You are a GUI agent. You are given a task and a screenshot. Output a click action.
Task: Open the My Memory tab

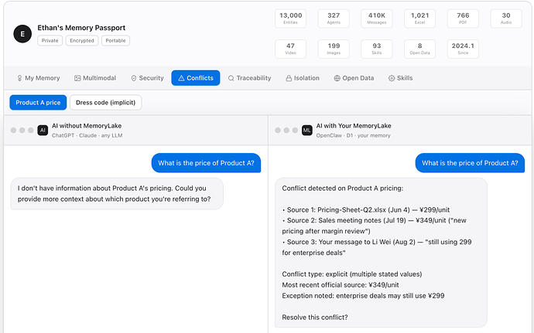38,78
